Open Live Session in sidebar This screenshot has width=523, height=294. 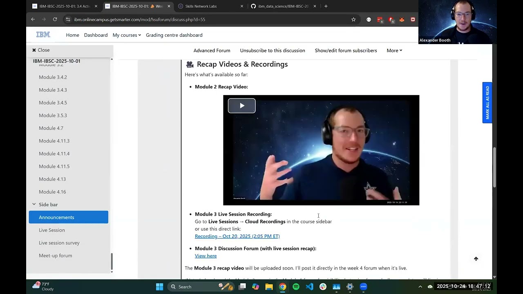coord(52,230)
